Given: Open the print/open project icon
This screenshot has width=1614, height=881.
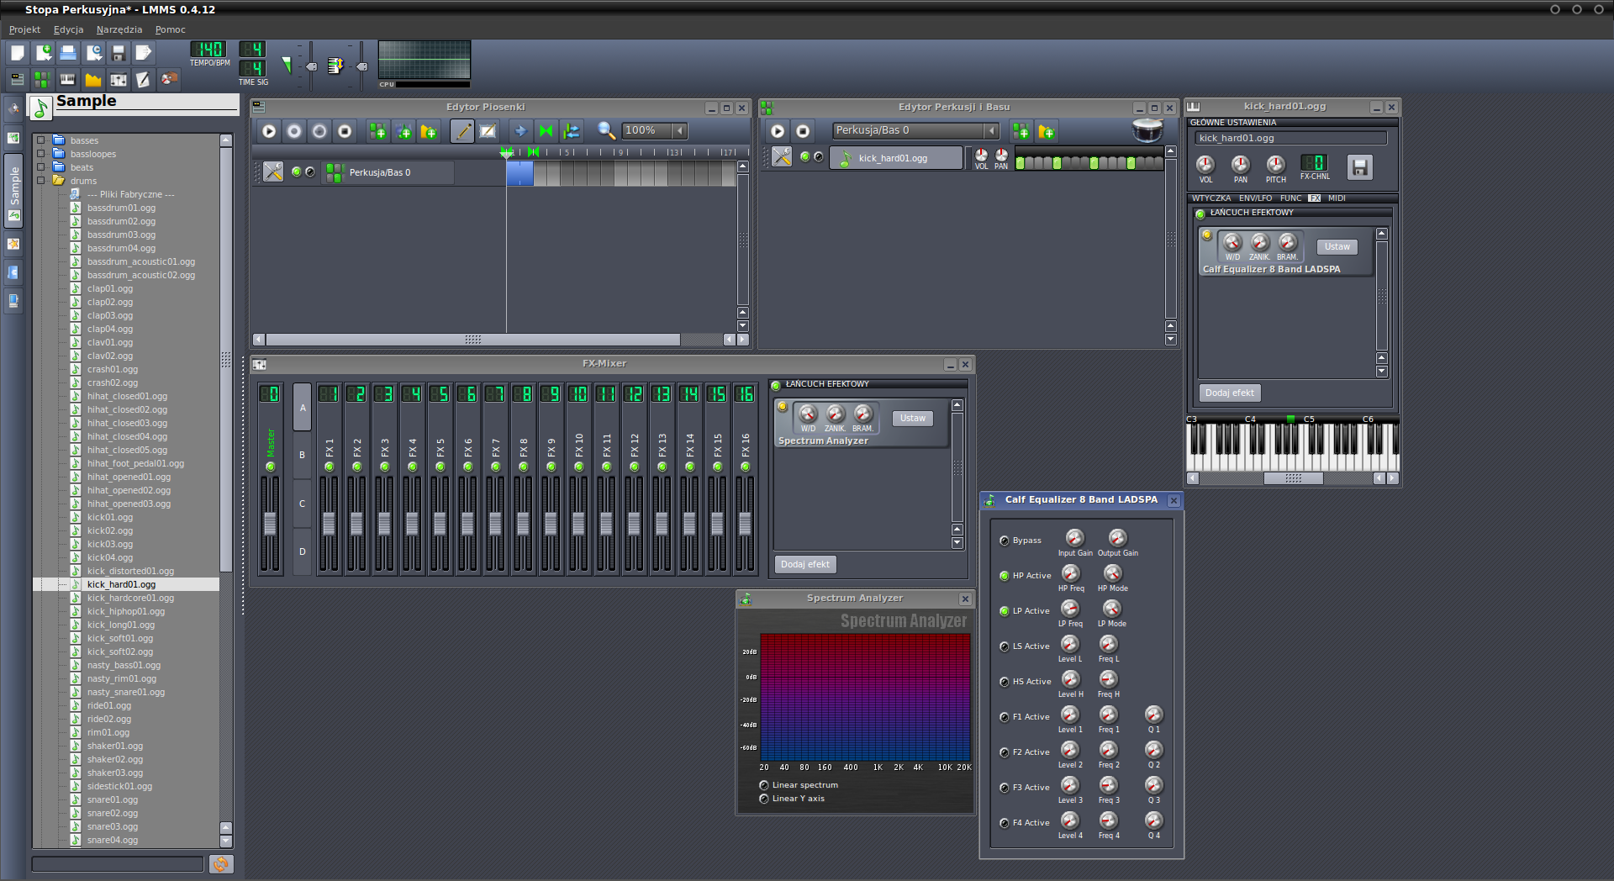Looking at the screenshot, I should click(x=68, y=53).
